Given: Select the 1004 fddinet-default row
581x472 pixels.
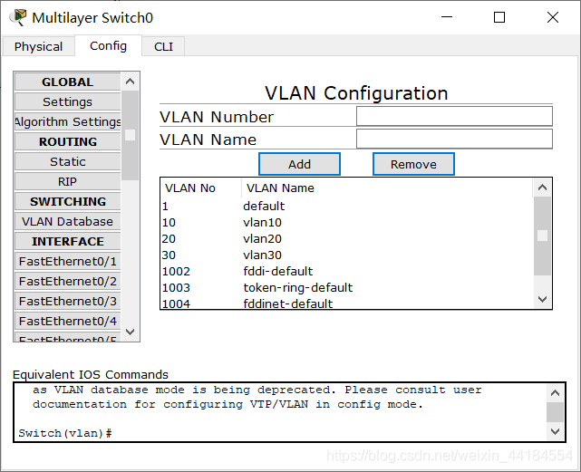Looking at the screenshot, I should [347, 303].
